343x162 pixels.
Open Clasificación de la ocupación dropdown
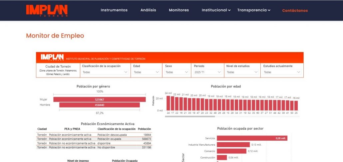tap(105, 72)
